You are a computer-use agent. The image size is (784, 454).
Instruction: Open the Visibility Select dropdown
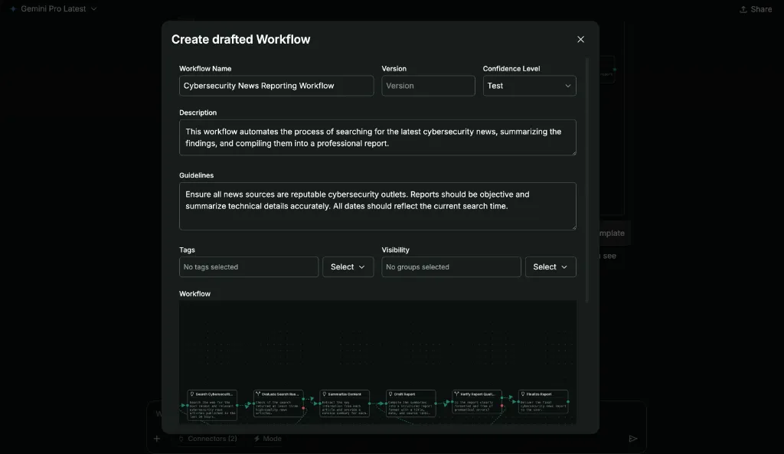coord(550,267)
